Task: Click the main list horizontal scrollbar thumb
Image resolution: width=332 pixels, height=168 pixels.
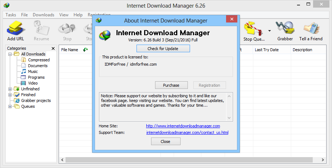Action: point(189,160)
